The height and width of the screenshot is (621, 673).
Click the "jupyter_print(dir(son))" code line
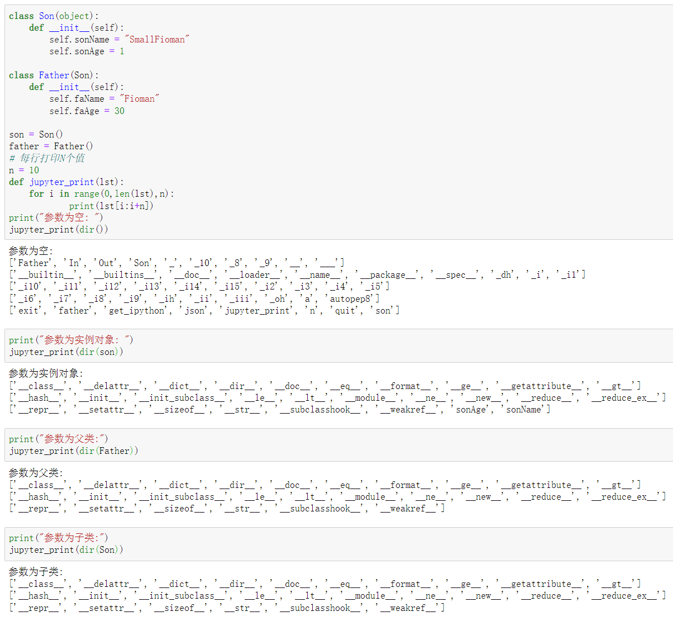point(66,352)
